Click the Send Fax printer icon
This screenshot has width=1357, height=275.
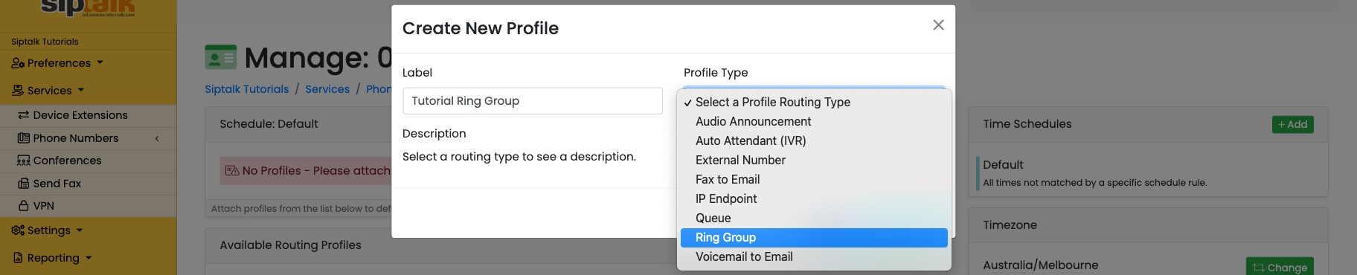point(24,184)
